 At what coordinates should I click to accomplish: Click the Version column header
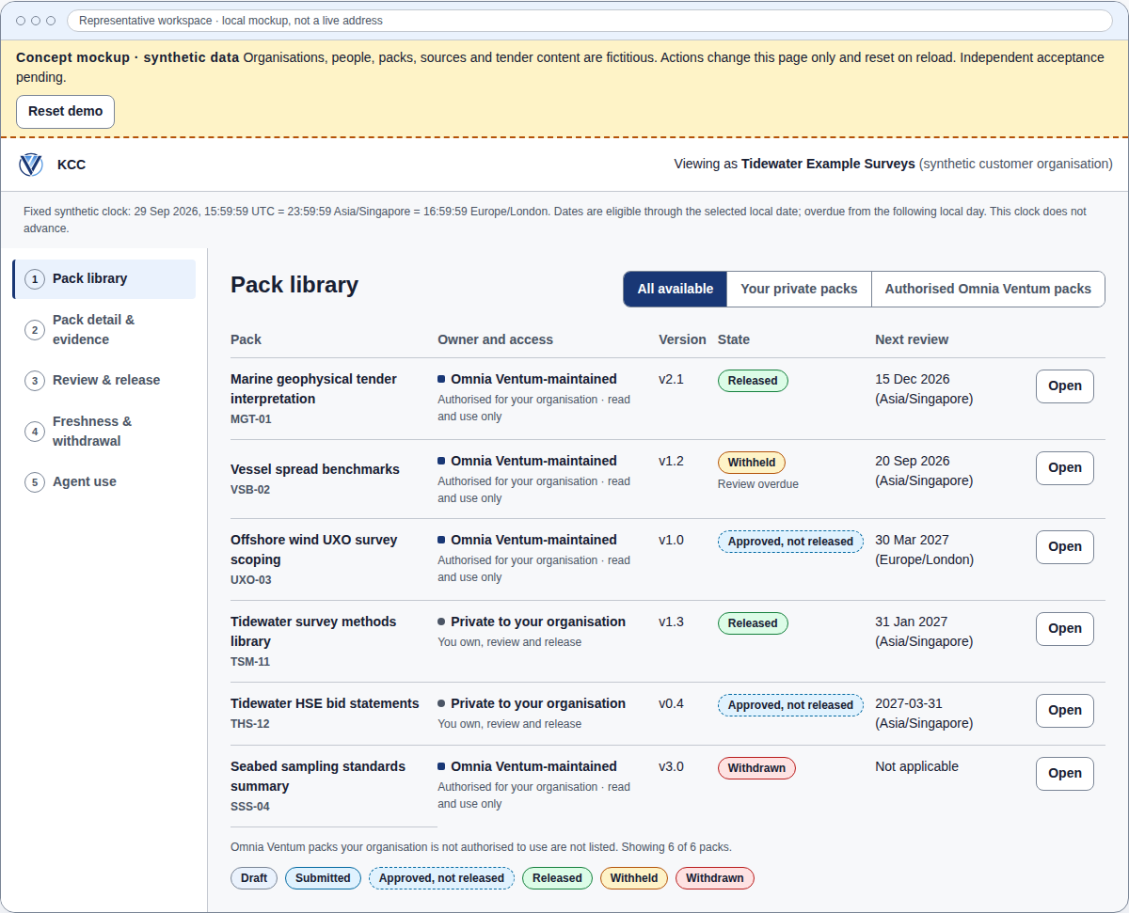pos(682,339)
